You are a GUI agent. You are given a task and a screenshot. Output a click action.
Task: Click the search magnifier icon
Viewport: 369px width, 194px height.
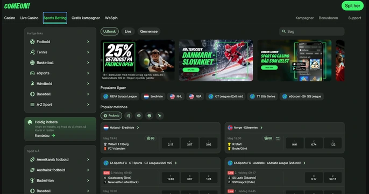pyautogui.click(x=284, y=31)
